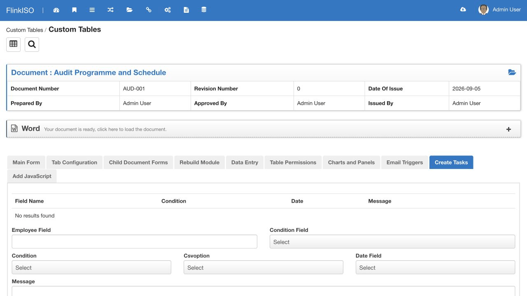Open the database stack icon
This screenshot has width=527, height=296.
pos(204,10)
